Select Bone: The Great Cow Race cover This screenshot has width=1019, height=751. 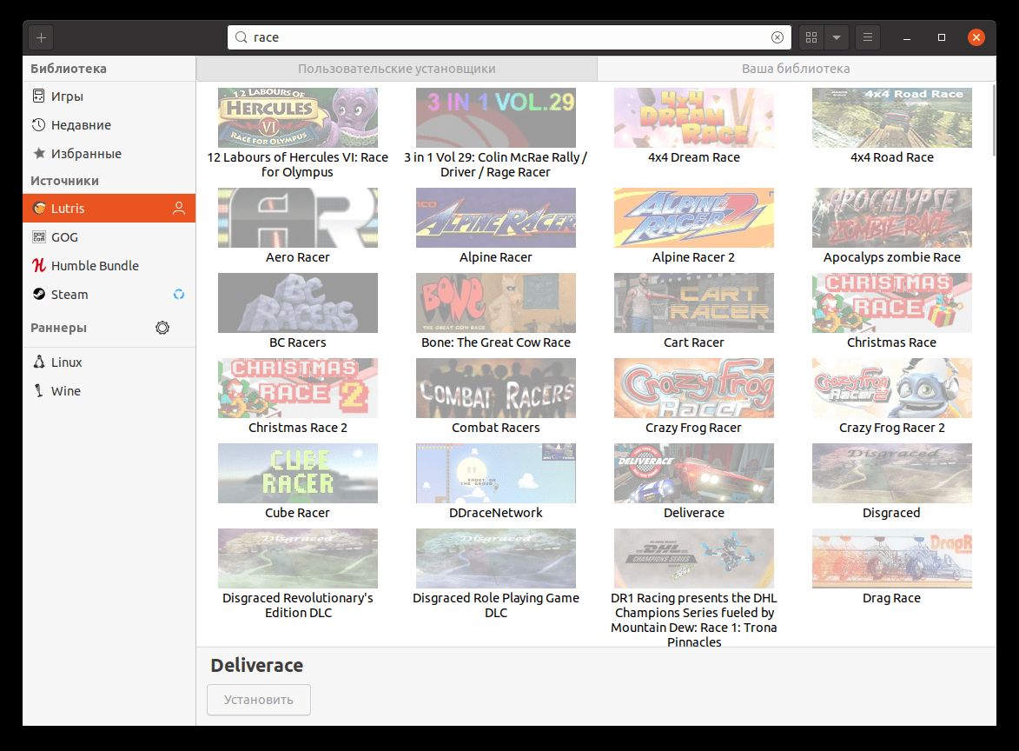pos(496,303)
